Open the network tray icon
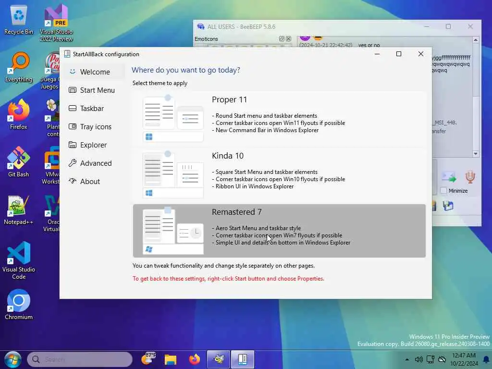This screenshot has height=369, width=492. (430, 359)
